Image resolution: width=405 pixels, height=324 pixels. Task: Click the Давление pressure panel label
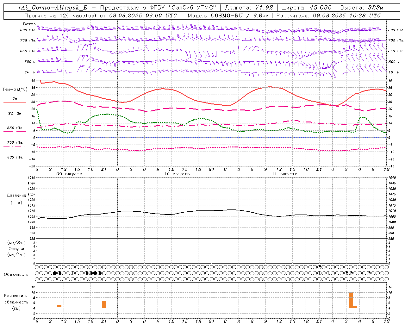pos(16,196)
